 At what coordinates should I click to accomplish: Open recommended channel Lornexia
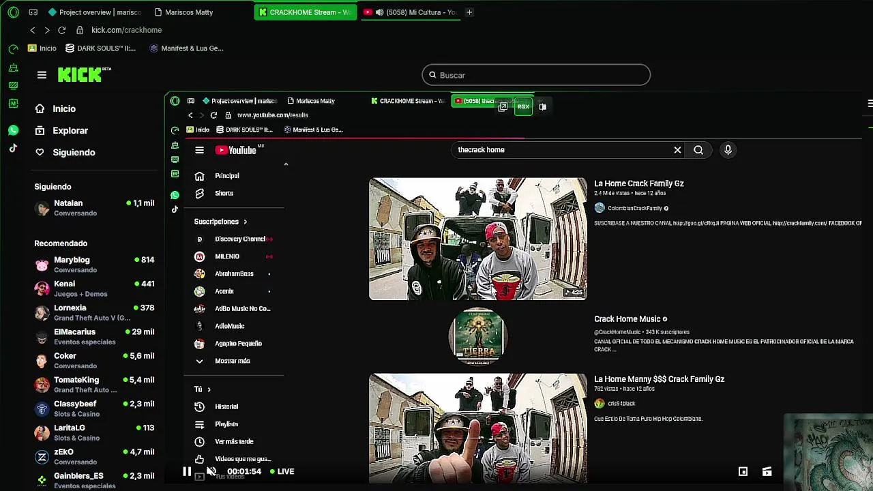click(x=94, y=312)
